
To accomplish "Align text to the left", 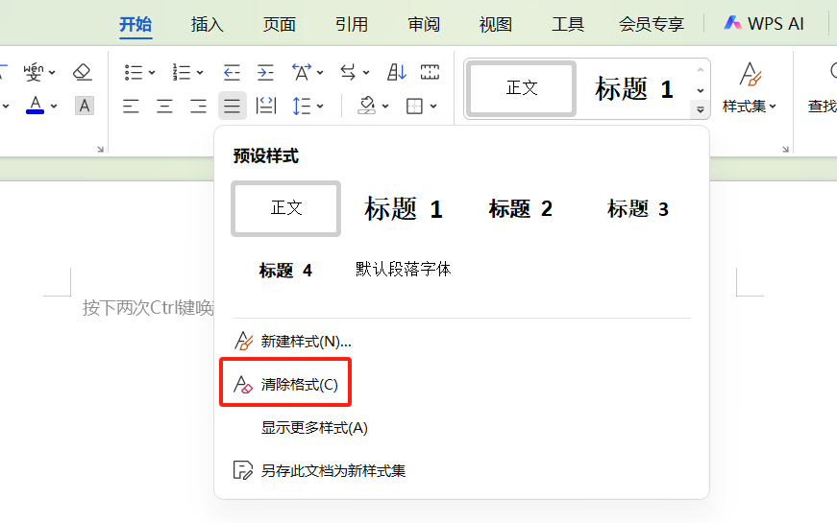I will click(x=131, y=107).
